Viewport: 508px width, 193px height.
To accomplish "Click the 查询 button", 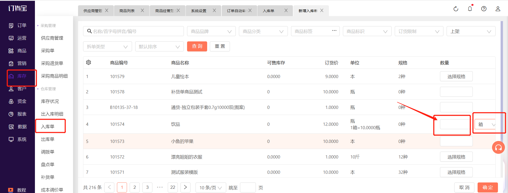I will (197, 46).
